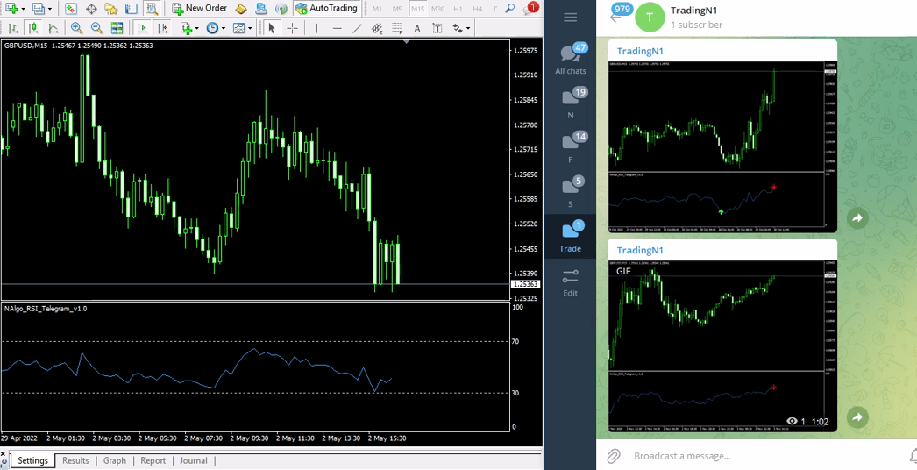Select the H1 timeframe
Screen dimensions: 917x470
pyautogui.click(x=458, y=9)
